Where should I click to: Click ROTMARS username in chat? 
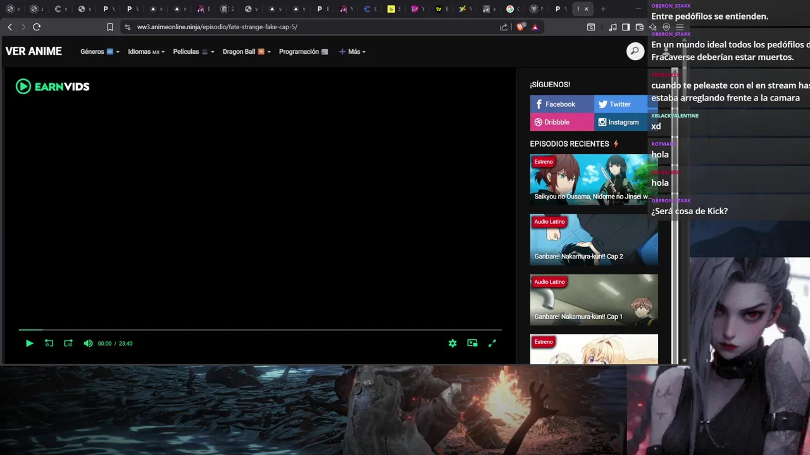pos(664,144)
